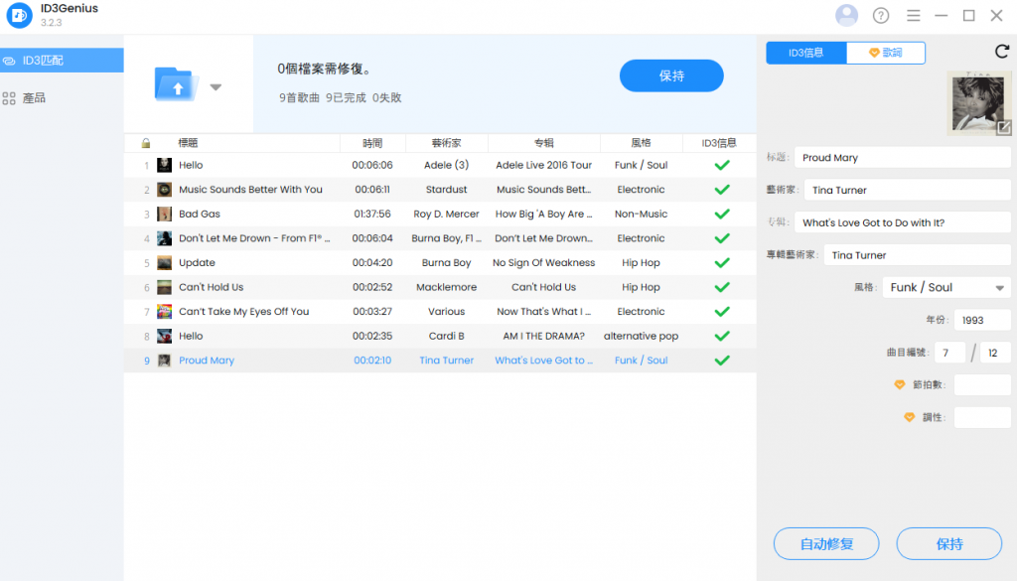Click the album artist field Tina Turner

click(917, 255)
